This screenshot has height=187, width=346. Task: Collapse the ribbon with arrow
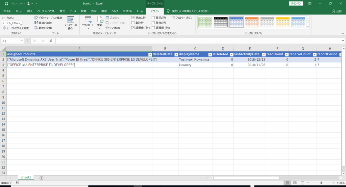[343, 33]
